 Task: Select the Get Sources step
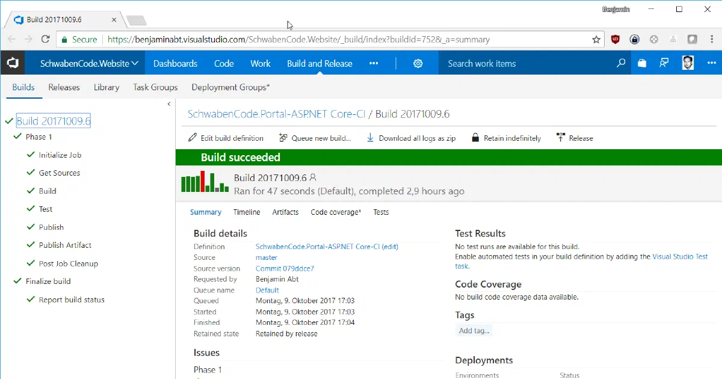click(60, 173)
